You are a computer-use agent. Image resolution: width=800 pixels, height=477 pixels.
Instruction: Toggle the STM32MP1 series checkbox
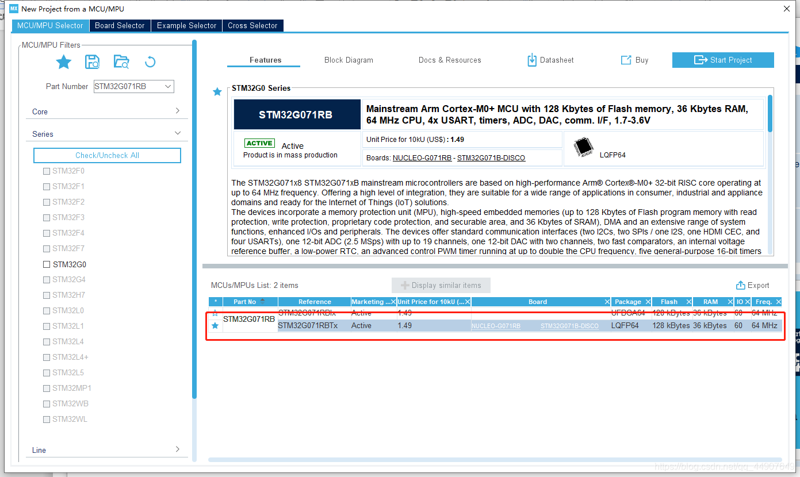(x=46, y=388)
